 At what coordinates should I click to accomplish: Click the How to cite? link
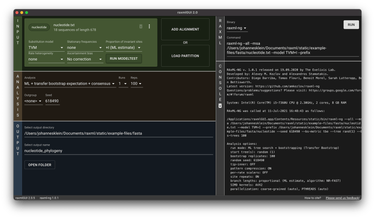(312, 198)
